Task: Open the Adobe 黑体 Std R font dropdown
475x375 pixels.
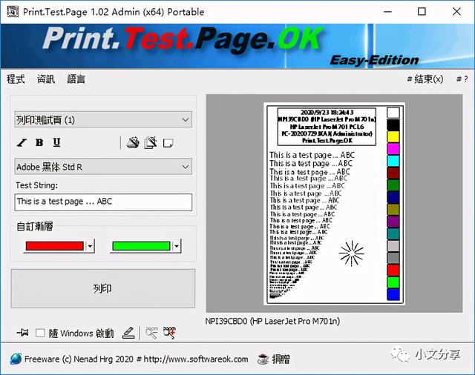Action: tap(103, 167)
